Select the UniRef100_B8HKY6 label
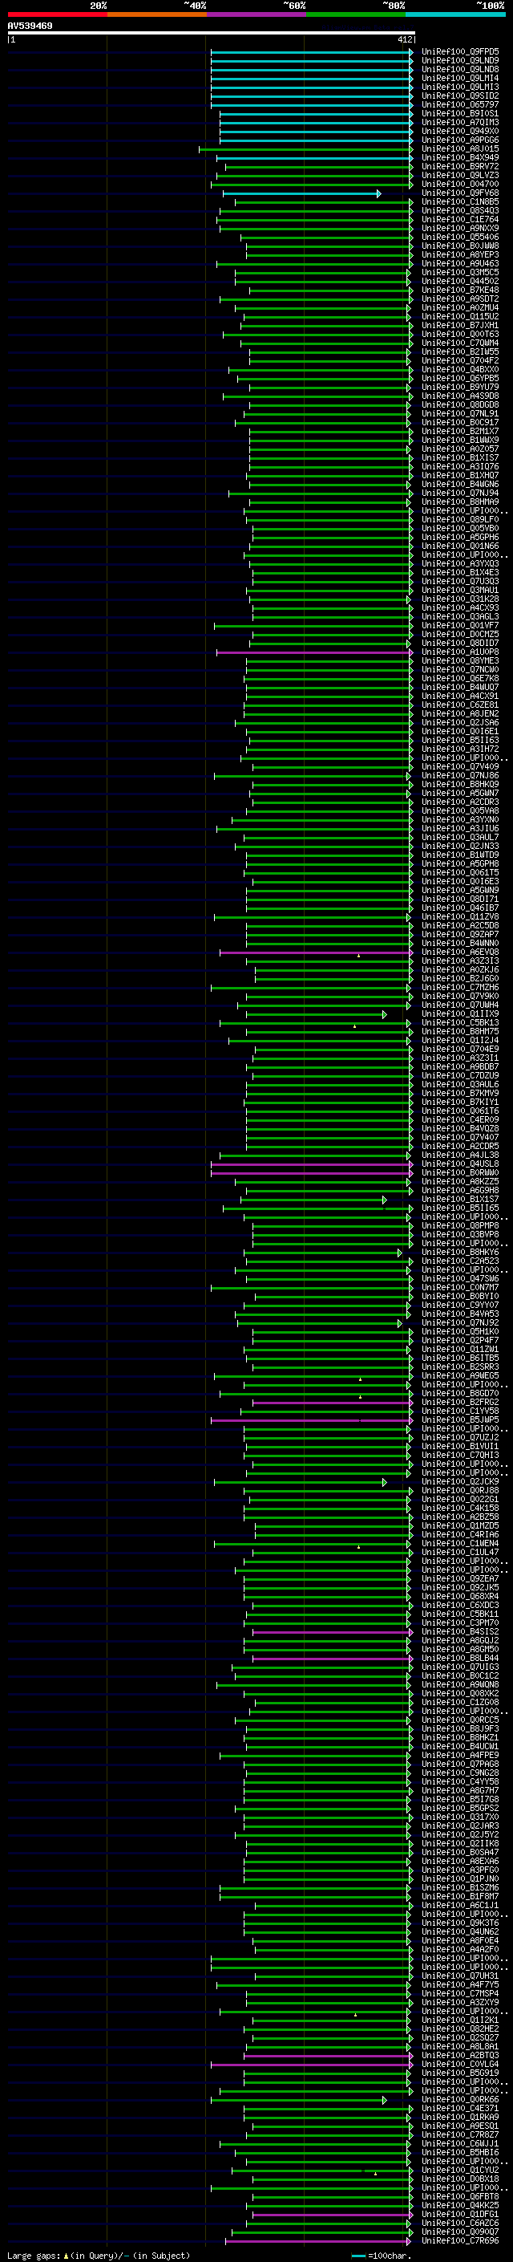Screen dimensions: 513x2262 coord(460,1253)
